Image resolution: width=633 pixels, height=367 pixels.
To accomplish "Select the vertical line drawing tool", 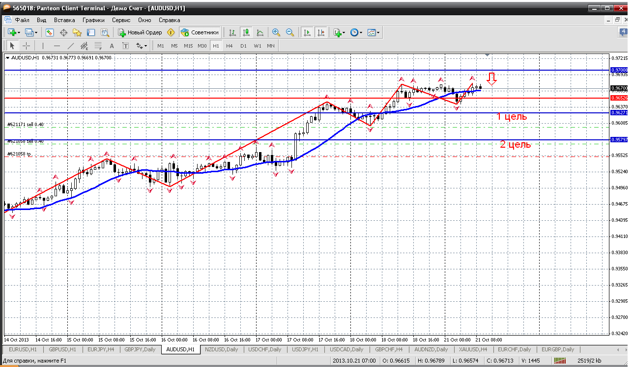I will click(43, 46).
